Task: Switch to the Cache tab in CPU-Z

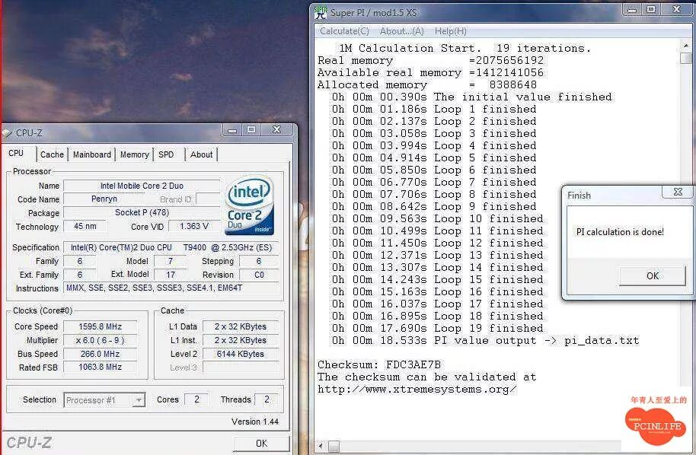Action: pos(52,154)
